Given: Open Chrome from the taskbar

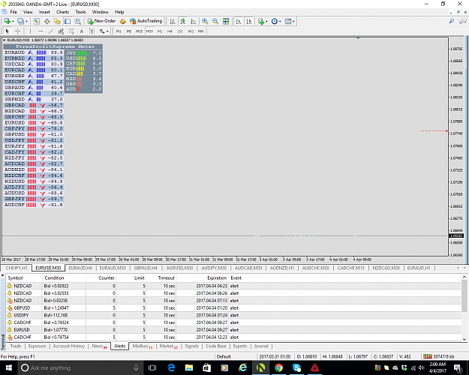Looking at the screenshot, I should point(278,367).
